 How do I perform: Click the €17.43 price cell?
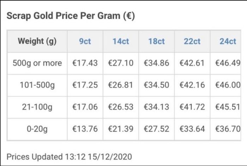click(85, 63)
